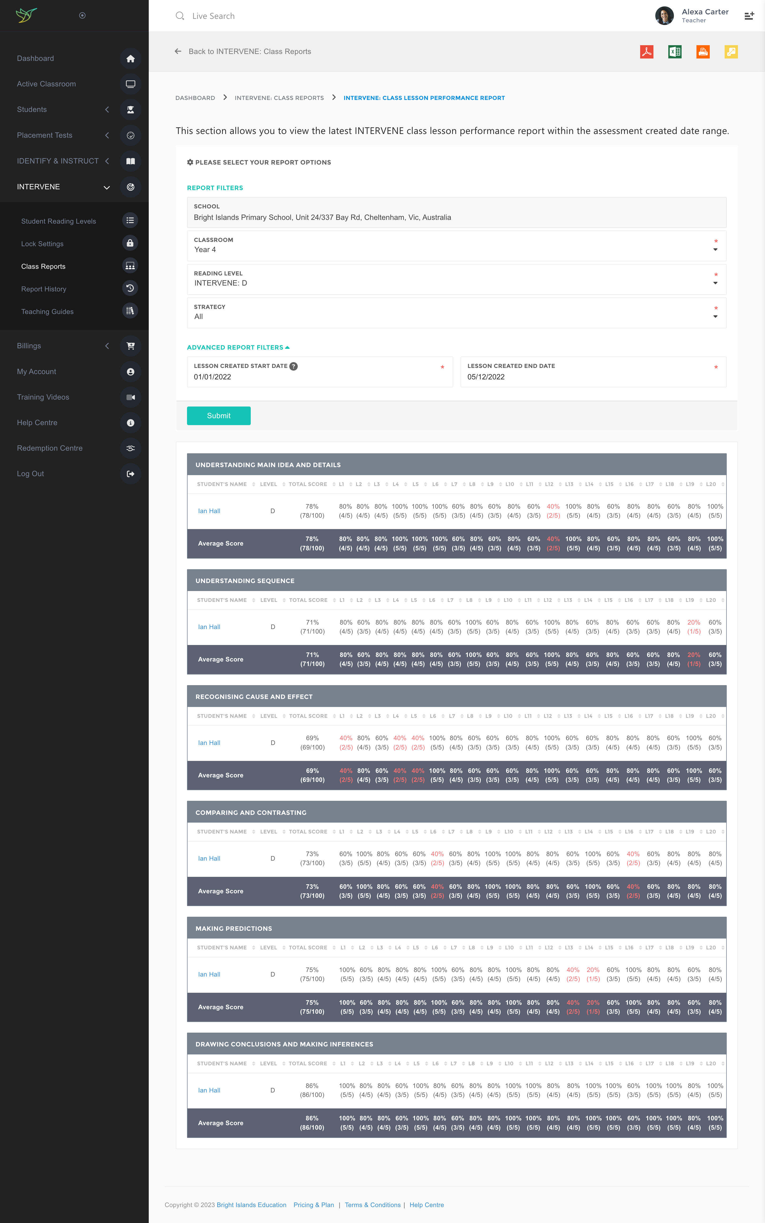Collapse the Advanced Report Filters section
Image resolution: width=765 pixels, height=1223 pixels.
coord(238,347)
